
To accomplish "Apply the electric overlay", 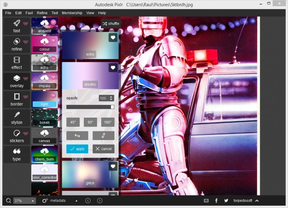I will [x=77, y=149].
